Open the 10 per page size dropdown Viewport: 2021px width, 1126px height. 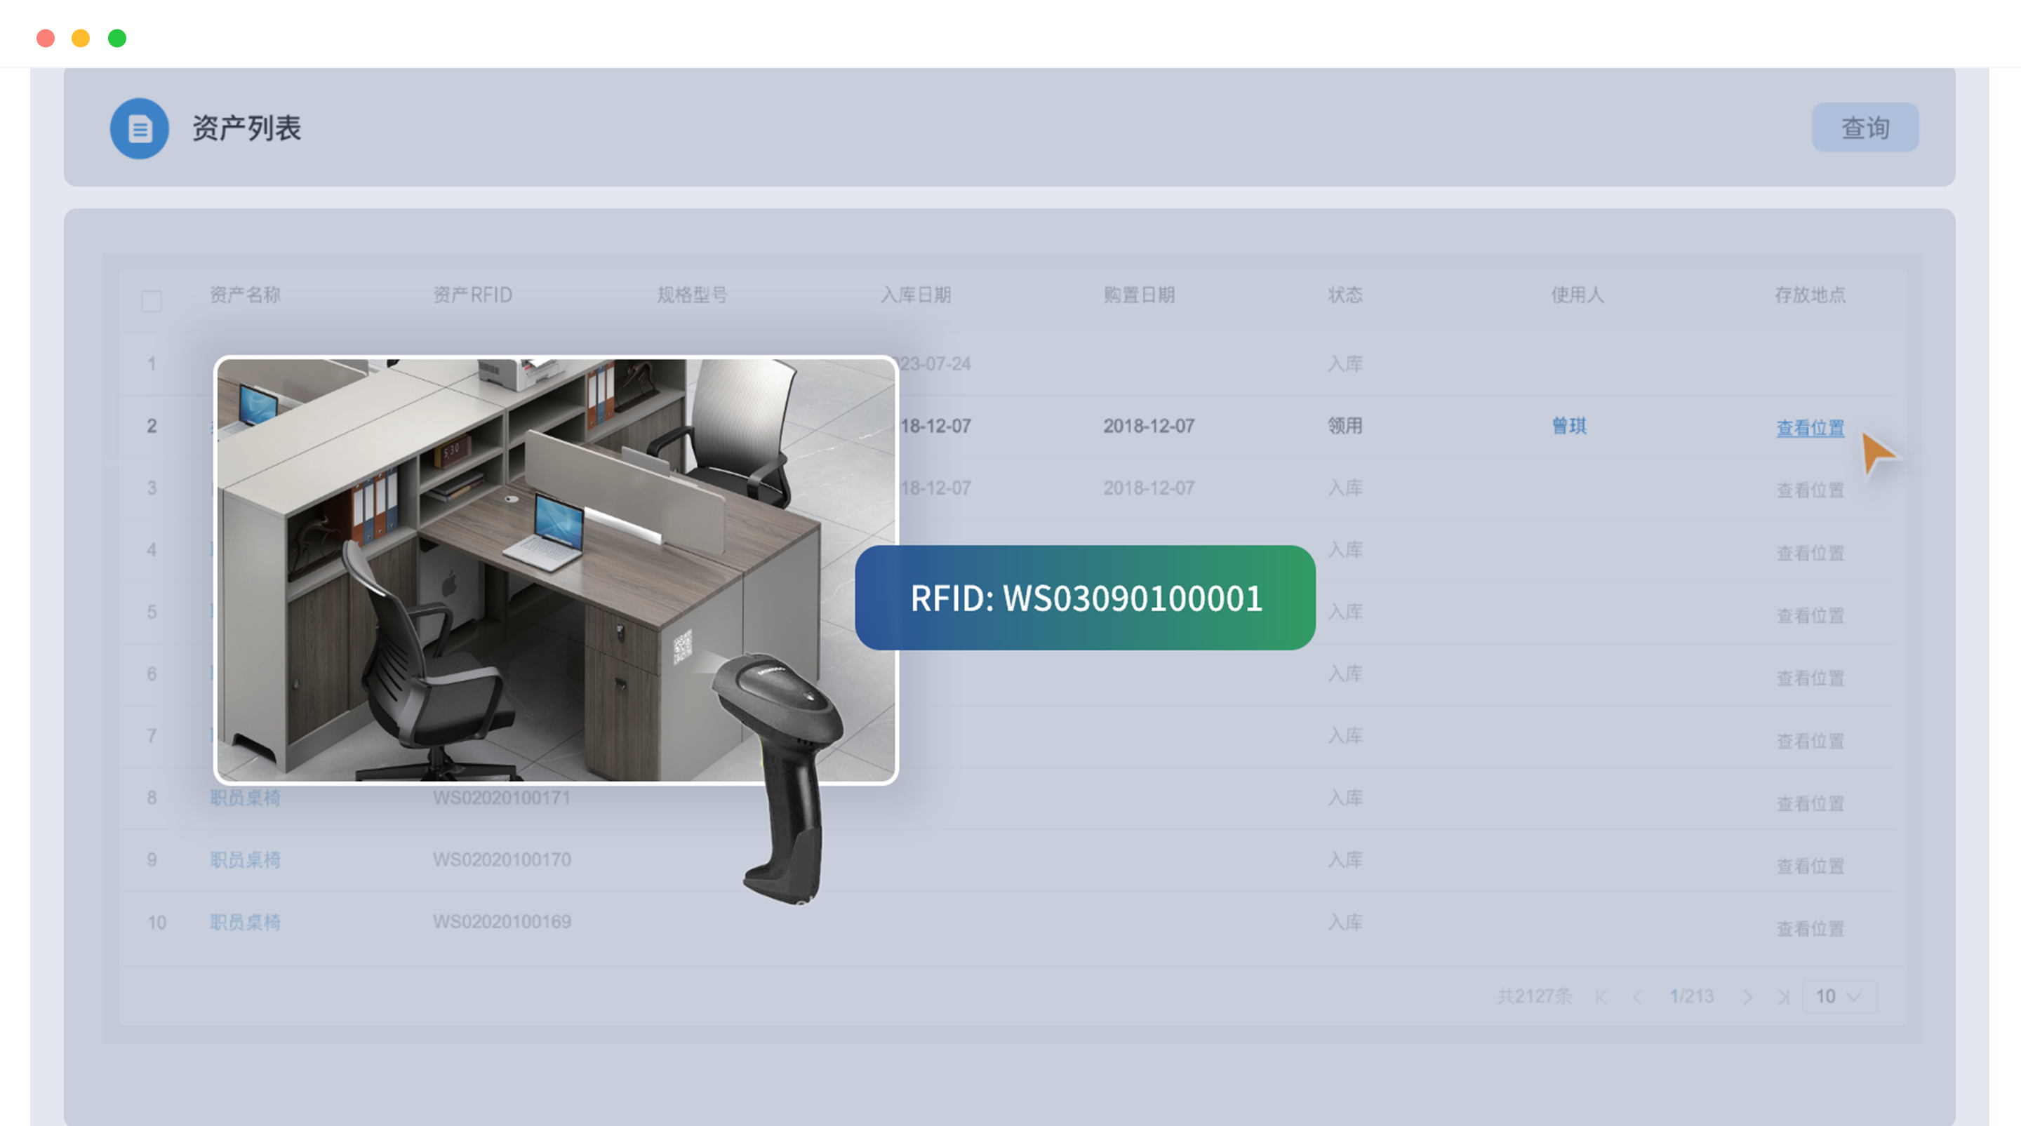pos(1839,997)
